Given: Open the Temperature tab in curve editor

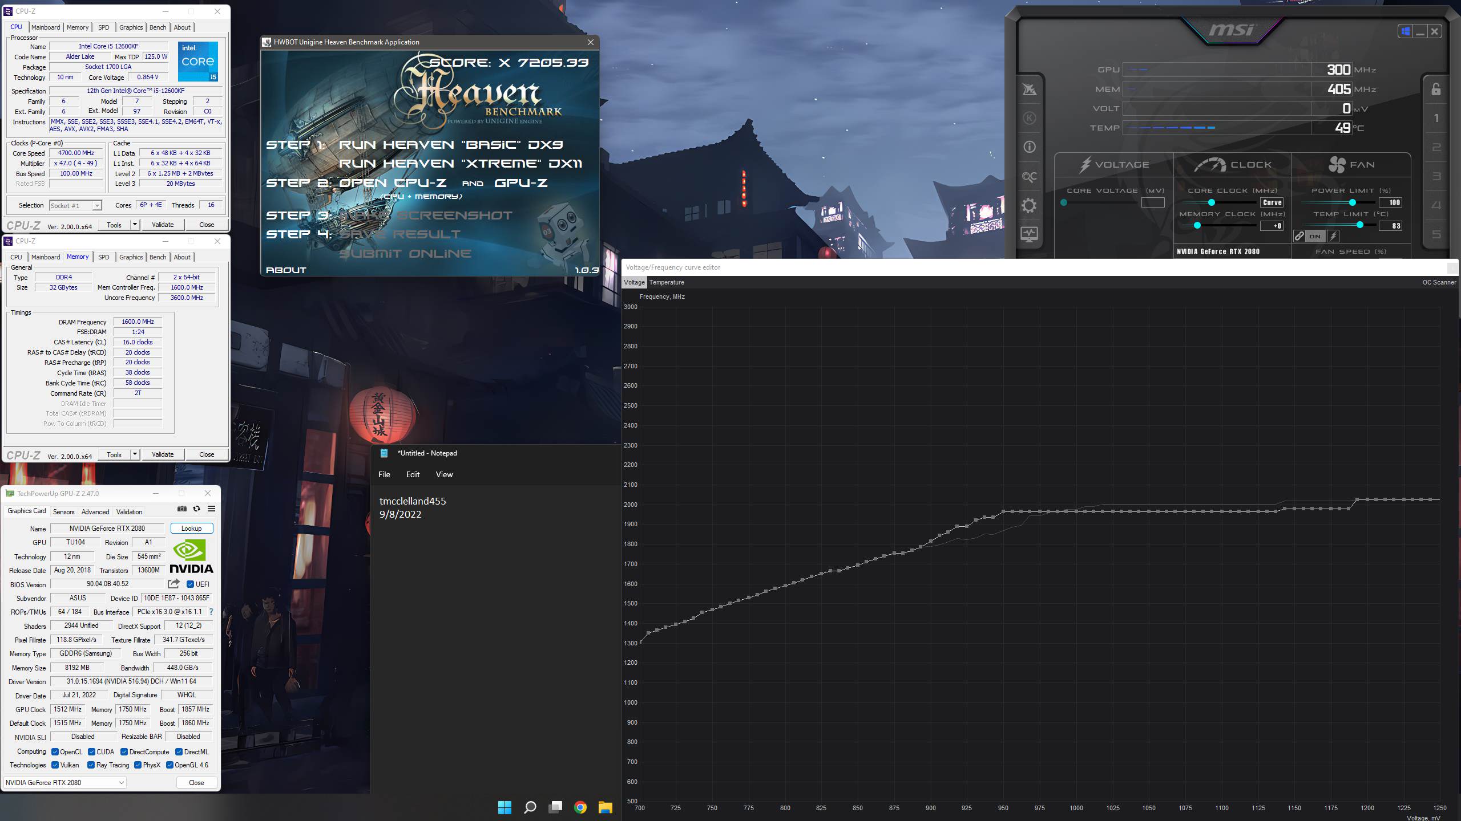Looking at the screenshot, I should 667,282.
